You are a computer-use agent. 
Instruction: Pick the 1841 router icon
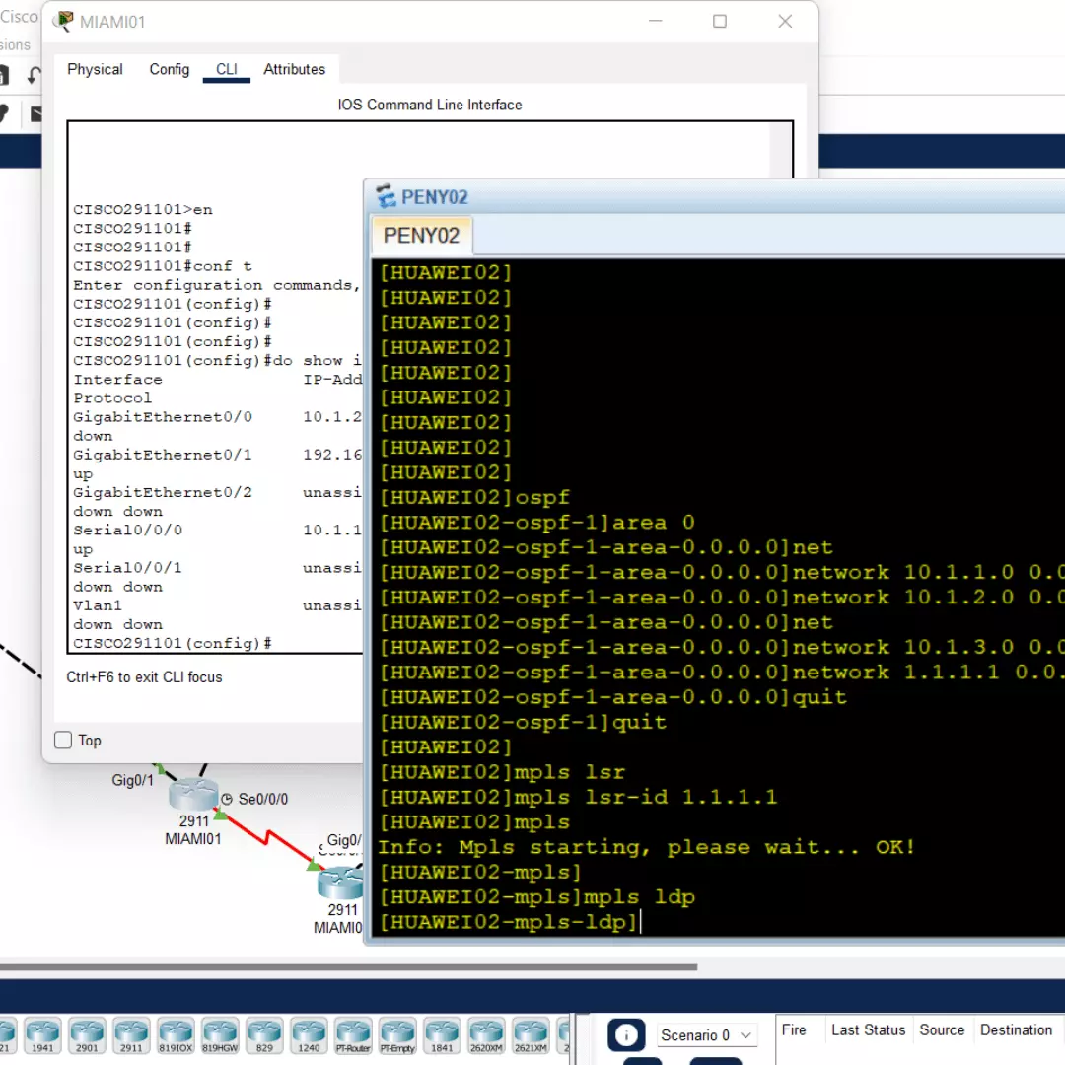click(x=442, y=1035)
